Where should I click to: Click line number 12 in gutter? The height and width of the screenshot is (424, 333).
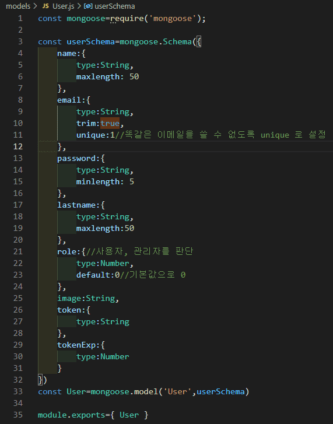coord(18,146)
